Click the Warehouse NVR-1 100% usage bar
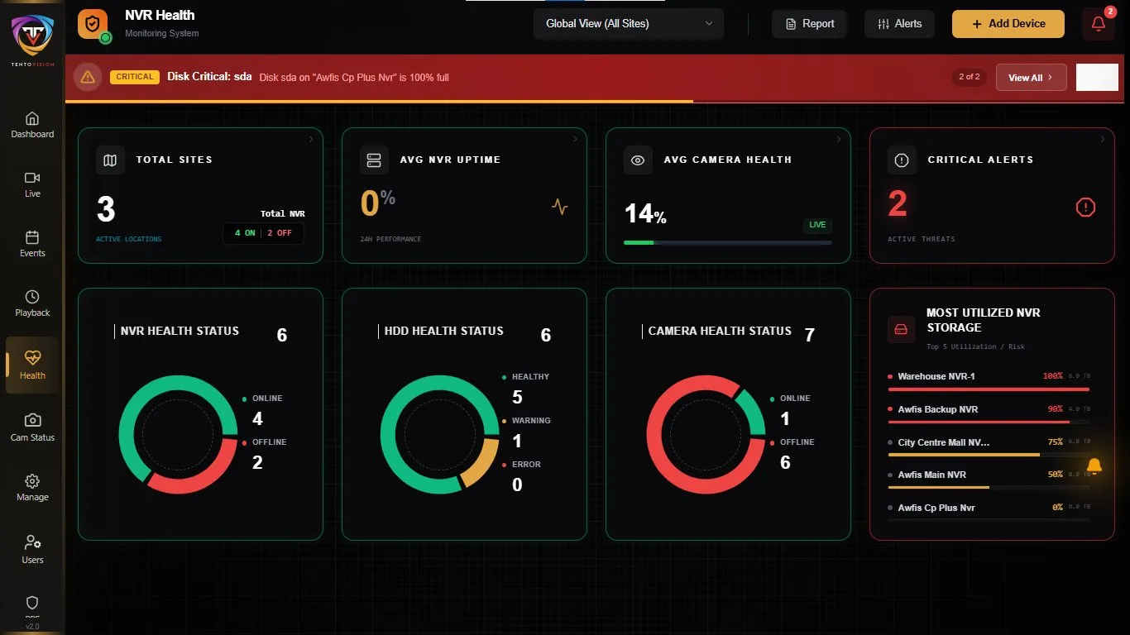The width and height of the screenshot is (1130, 635). click(x=989, y=389)
